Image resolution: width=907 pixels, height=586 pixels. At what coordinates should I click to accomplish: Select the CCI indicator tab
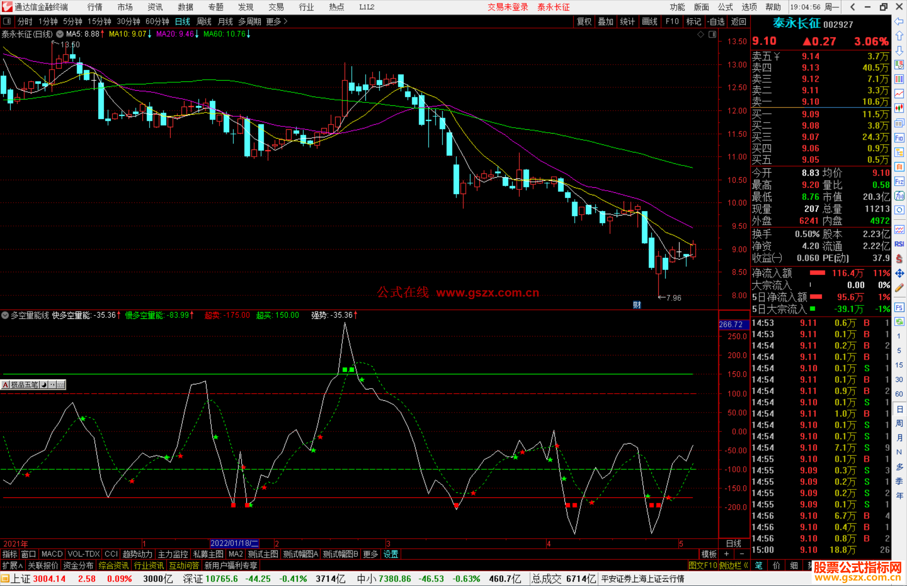pos(111,554)
